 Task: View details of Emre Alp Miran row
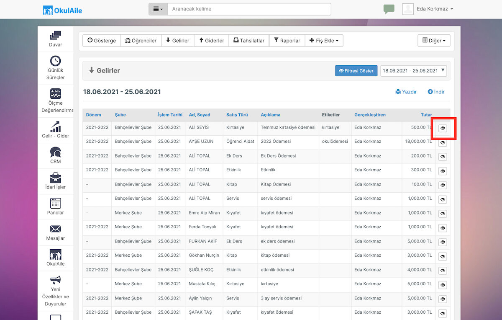tap(443, 214)
